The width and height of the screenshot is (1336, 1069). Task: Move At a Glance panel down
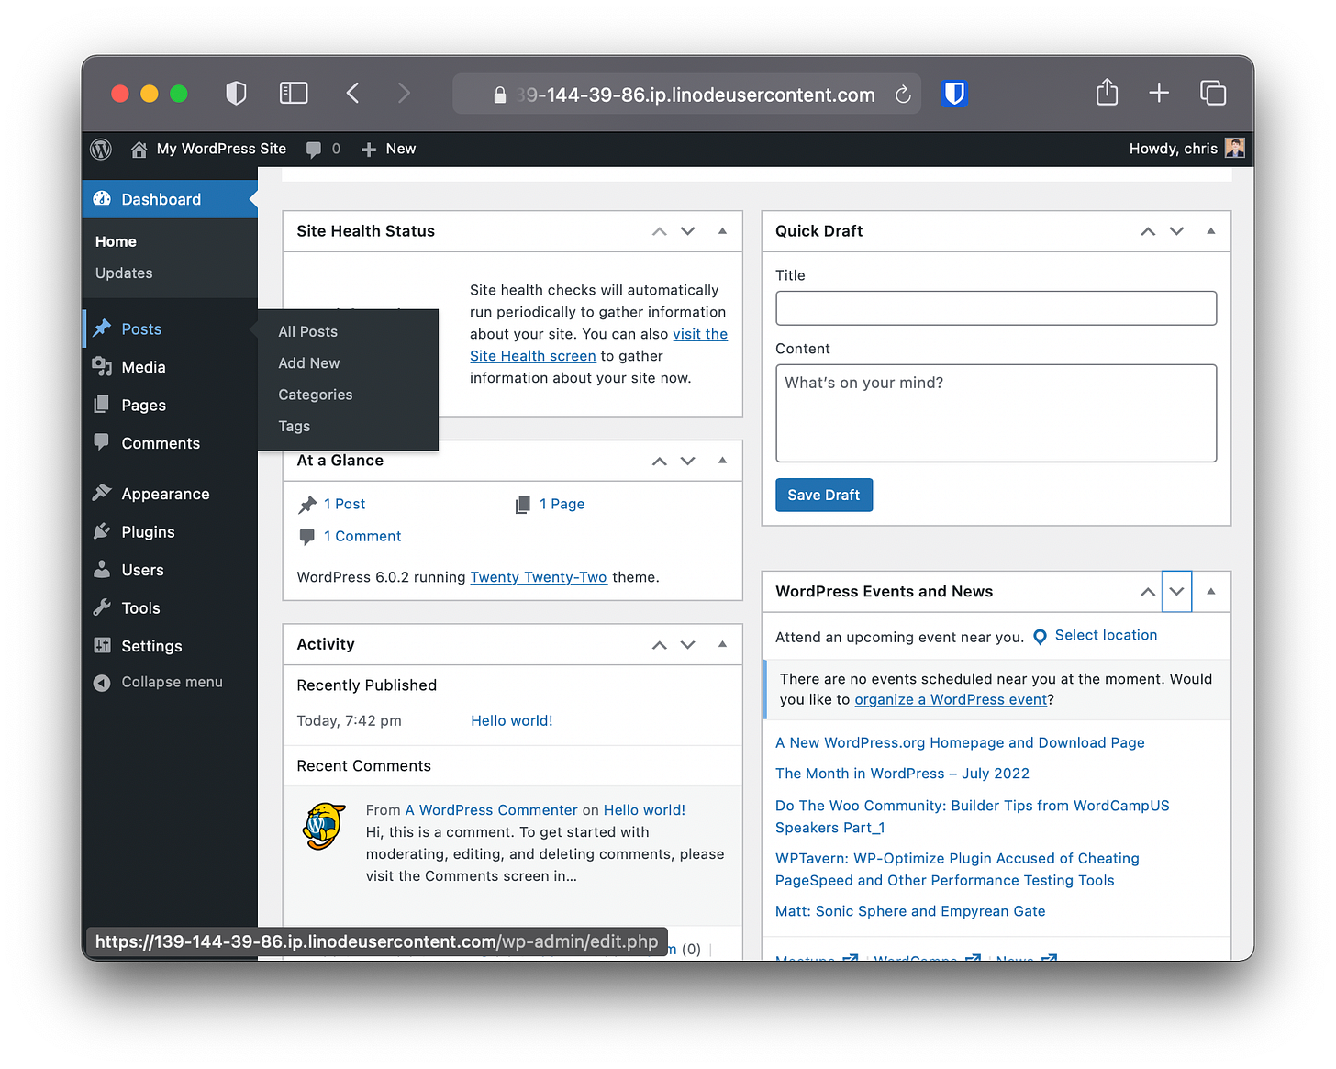click(687, 461)
